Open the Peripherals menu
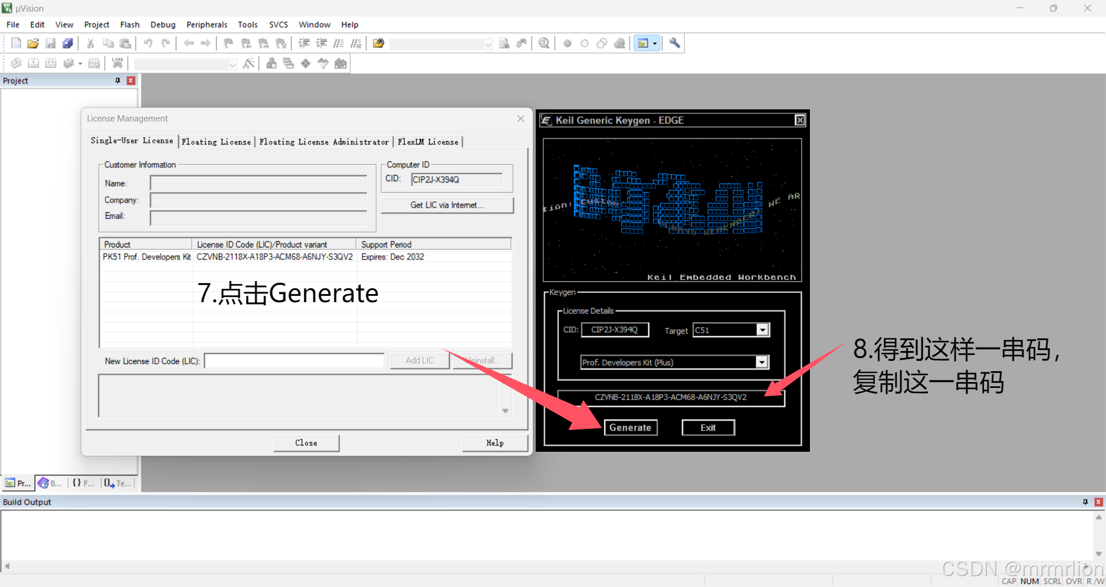The image size is (1106, 587). click(207, 25)
